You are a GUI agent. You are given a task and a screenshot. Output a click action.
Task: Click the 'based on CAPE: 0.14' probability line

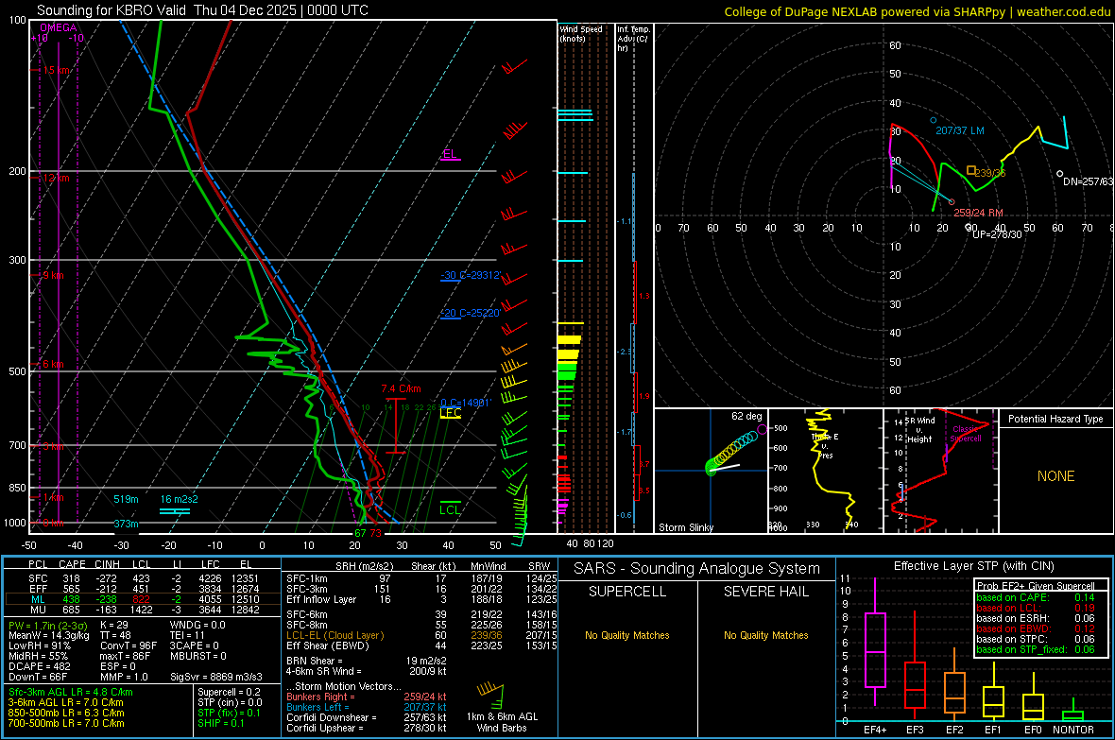tap(1036, 597)
